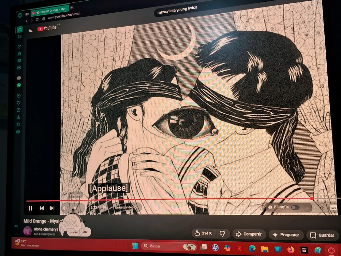
Task: Pause the playing video
Action: tap(30, 208)
